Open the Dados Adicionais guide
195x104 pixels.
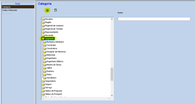coord(10,10)
